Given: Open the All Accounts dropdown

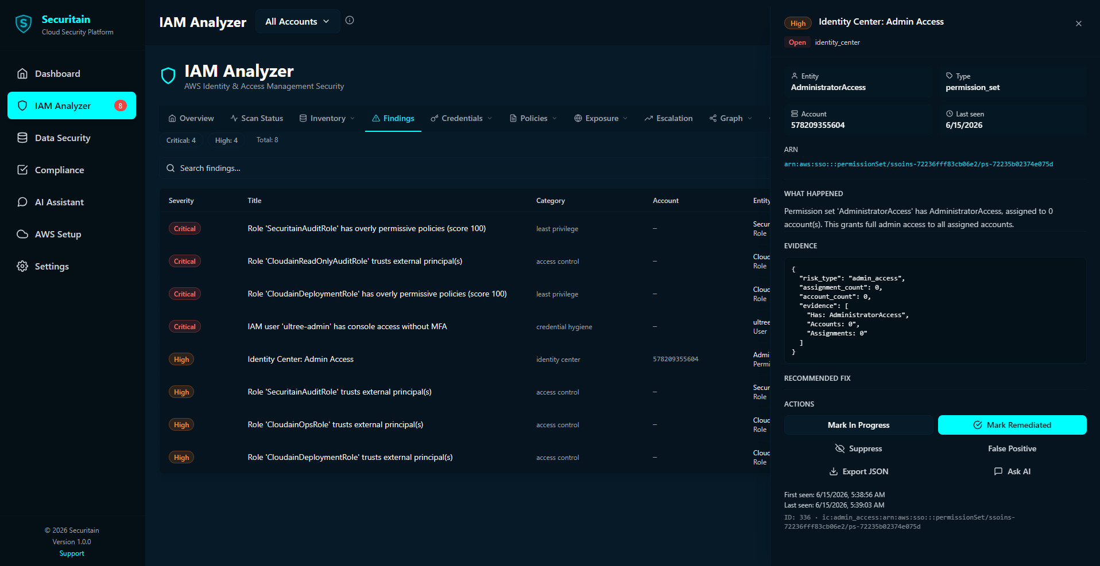Looking at the screenshot, I should (x=297, y=21).
